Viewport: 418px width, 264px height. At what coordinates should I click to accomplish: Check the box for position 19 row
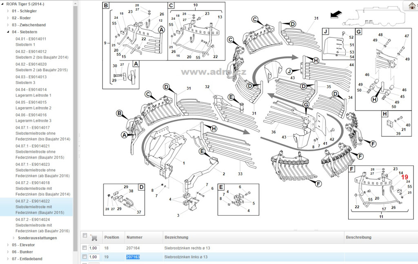tap(84, 257)
